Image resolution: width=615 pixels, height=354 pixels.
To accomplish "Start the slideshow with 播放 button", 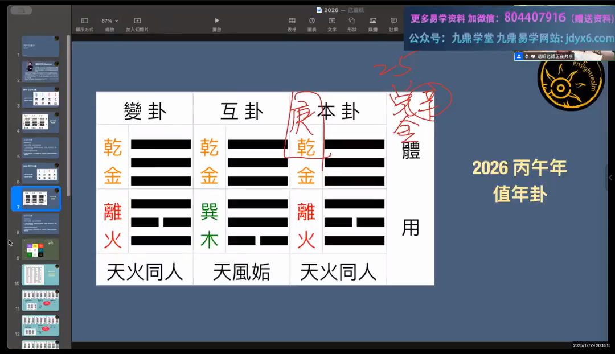I will coord(216,20).
